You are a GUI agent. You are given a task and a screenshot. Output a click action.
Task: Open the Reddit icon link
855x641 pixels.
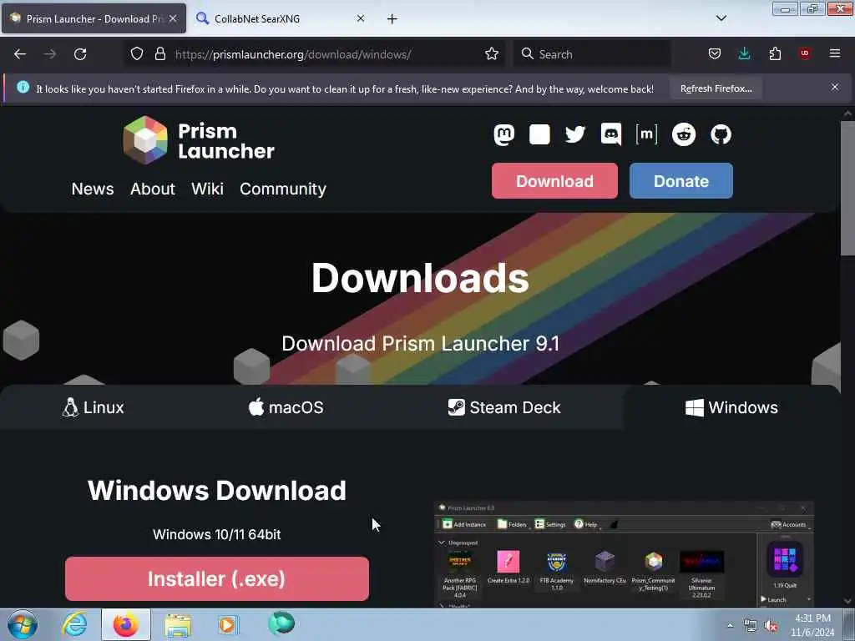684,134
